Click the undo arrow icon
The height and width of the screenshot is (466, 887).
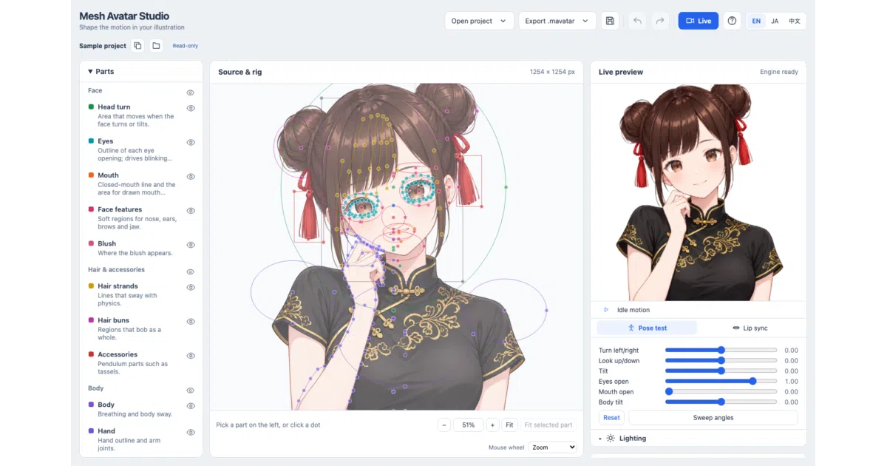click(x=637, y=21)
